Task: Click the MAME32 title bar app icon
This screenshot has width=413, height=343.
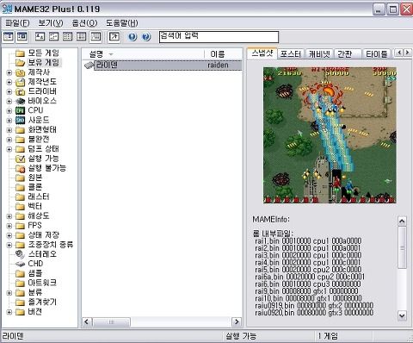Action: [7, 9]
